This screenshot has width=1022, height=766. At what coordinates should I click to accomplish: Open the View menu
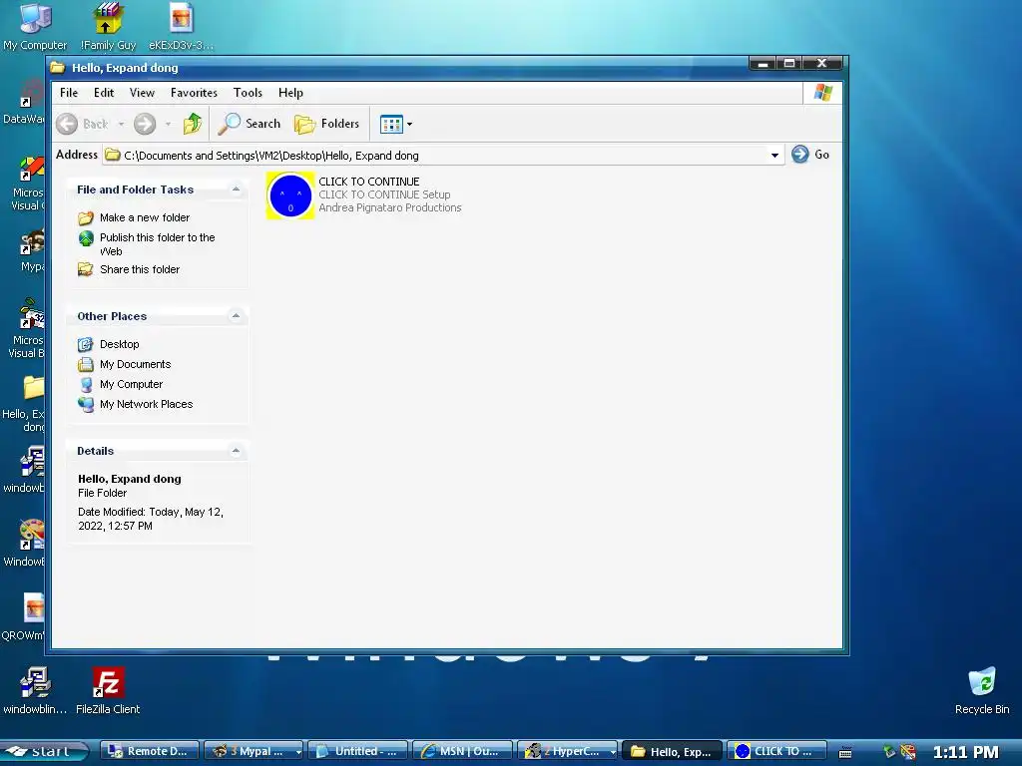click(x=142, y=93)
